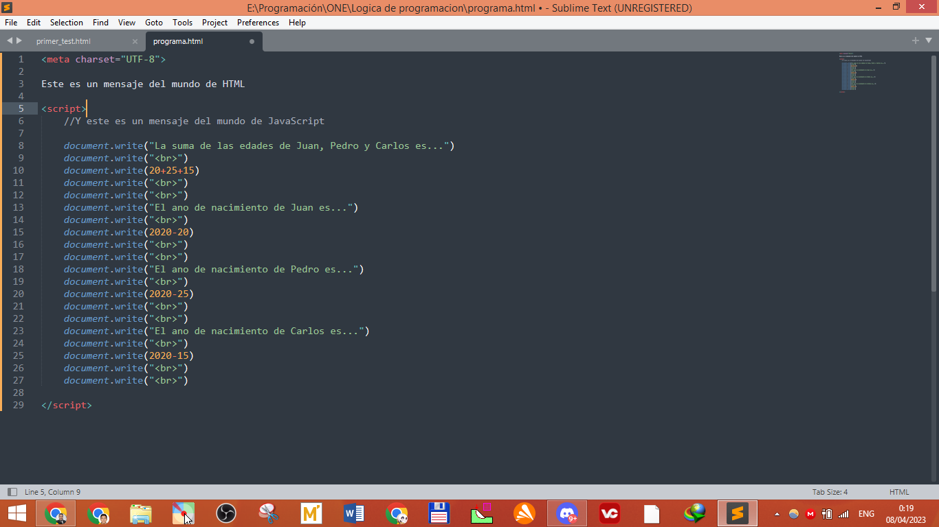
Task: Click the minimap code preview
Action: pos(862,72)
